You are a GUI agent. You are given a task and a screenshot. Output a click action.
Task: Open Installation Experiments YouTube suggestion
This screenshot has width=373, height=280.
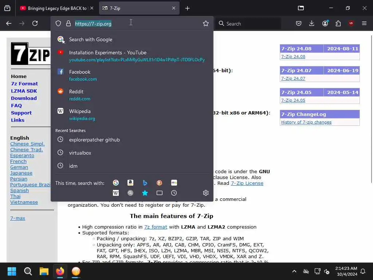pos(132,56)
